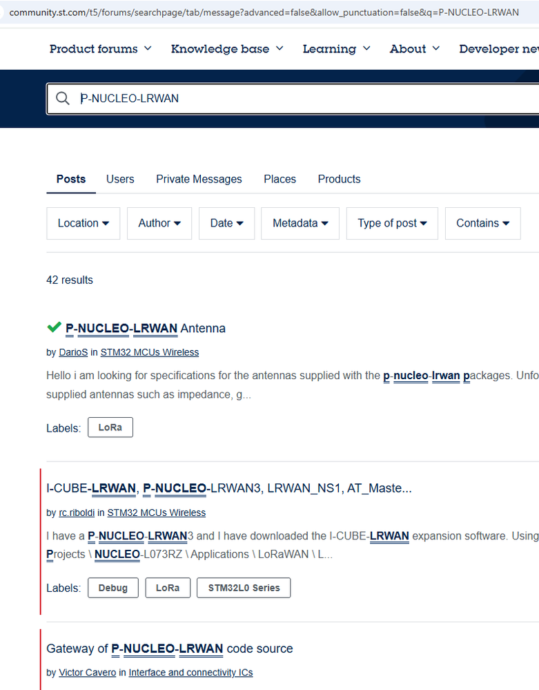Click the LoRa label under Antenna post
The height and width of the screenshot is (690, 539).
point(110,428)
